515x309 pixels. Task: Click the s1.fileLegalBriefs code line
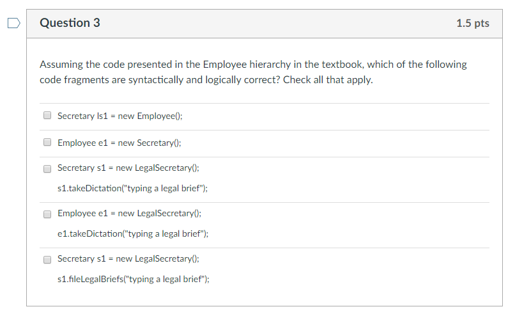134,279
